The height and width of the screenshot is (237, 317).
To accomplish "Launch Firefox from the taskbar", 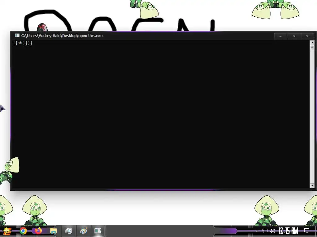I will coord(38,231).
